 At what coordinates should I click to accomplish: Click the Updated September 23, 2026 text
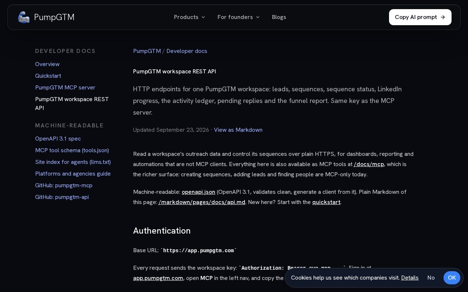tap(171, 130)
